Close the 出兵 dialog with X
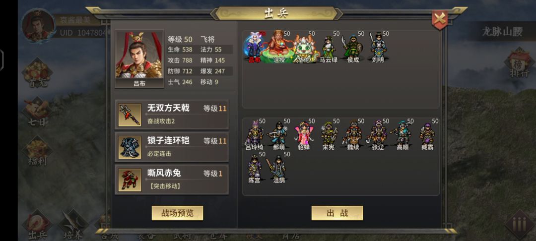The height and width of the screenshot is (241, 536). (x=440, y=19)
